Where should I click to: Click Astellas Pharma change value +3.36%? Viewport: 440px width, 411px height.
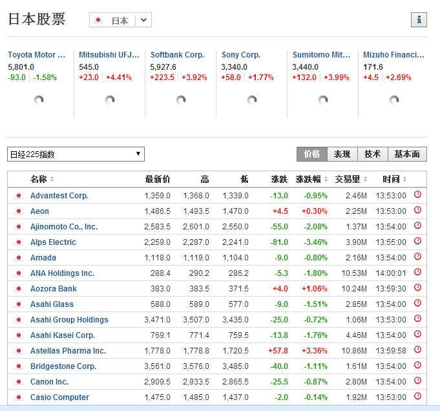(x=314, y=351)
